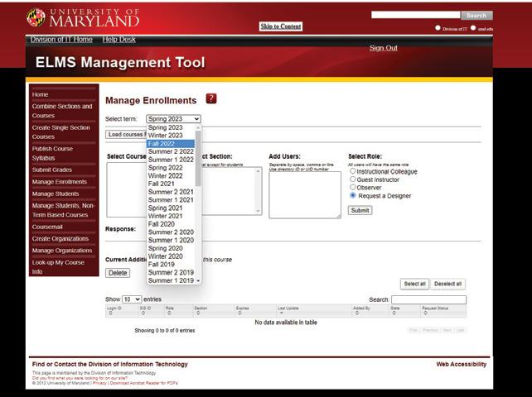Viewport: 532px width, 397px height.
Task: Sort table by Login ID column
Action: 122,311
